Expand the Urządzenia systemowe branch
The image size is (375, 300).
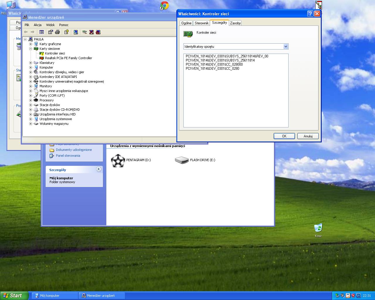click(30, 119)
